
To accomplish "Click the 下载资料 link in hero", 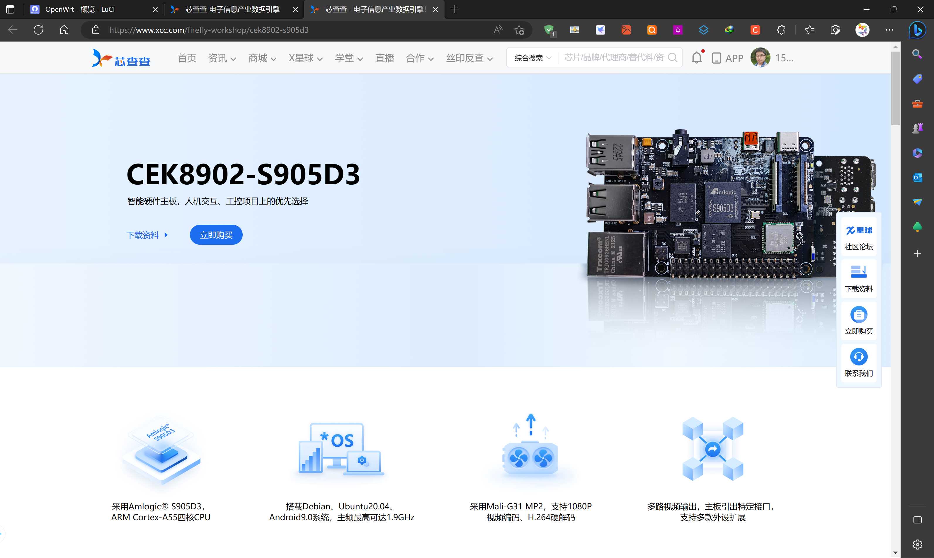I will point(147,235).
